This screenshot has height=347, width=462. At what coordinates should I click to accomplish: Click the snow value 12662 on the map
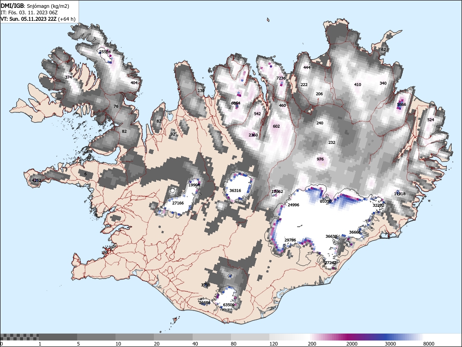coord(277,192)
